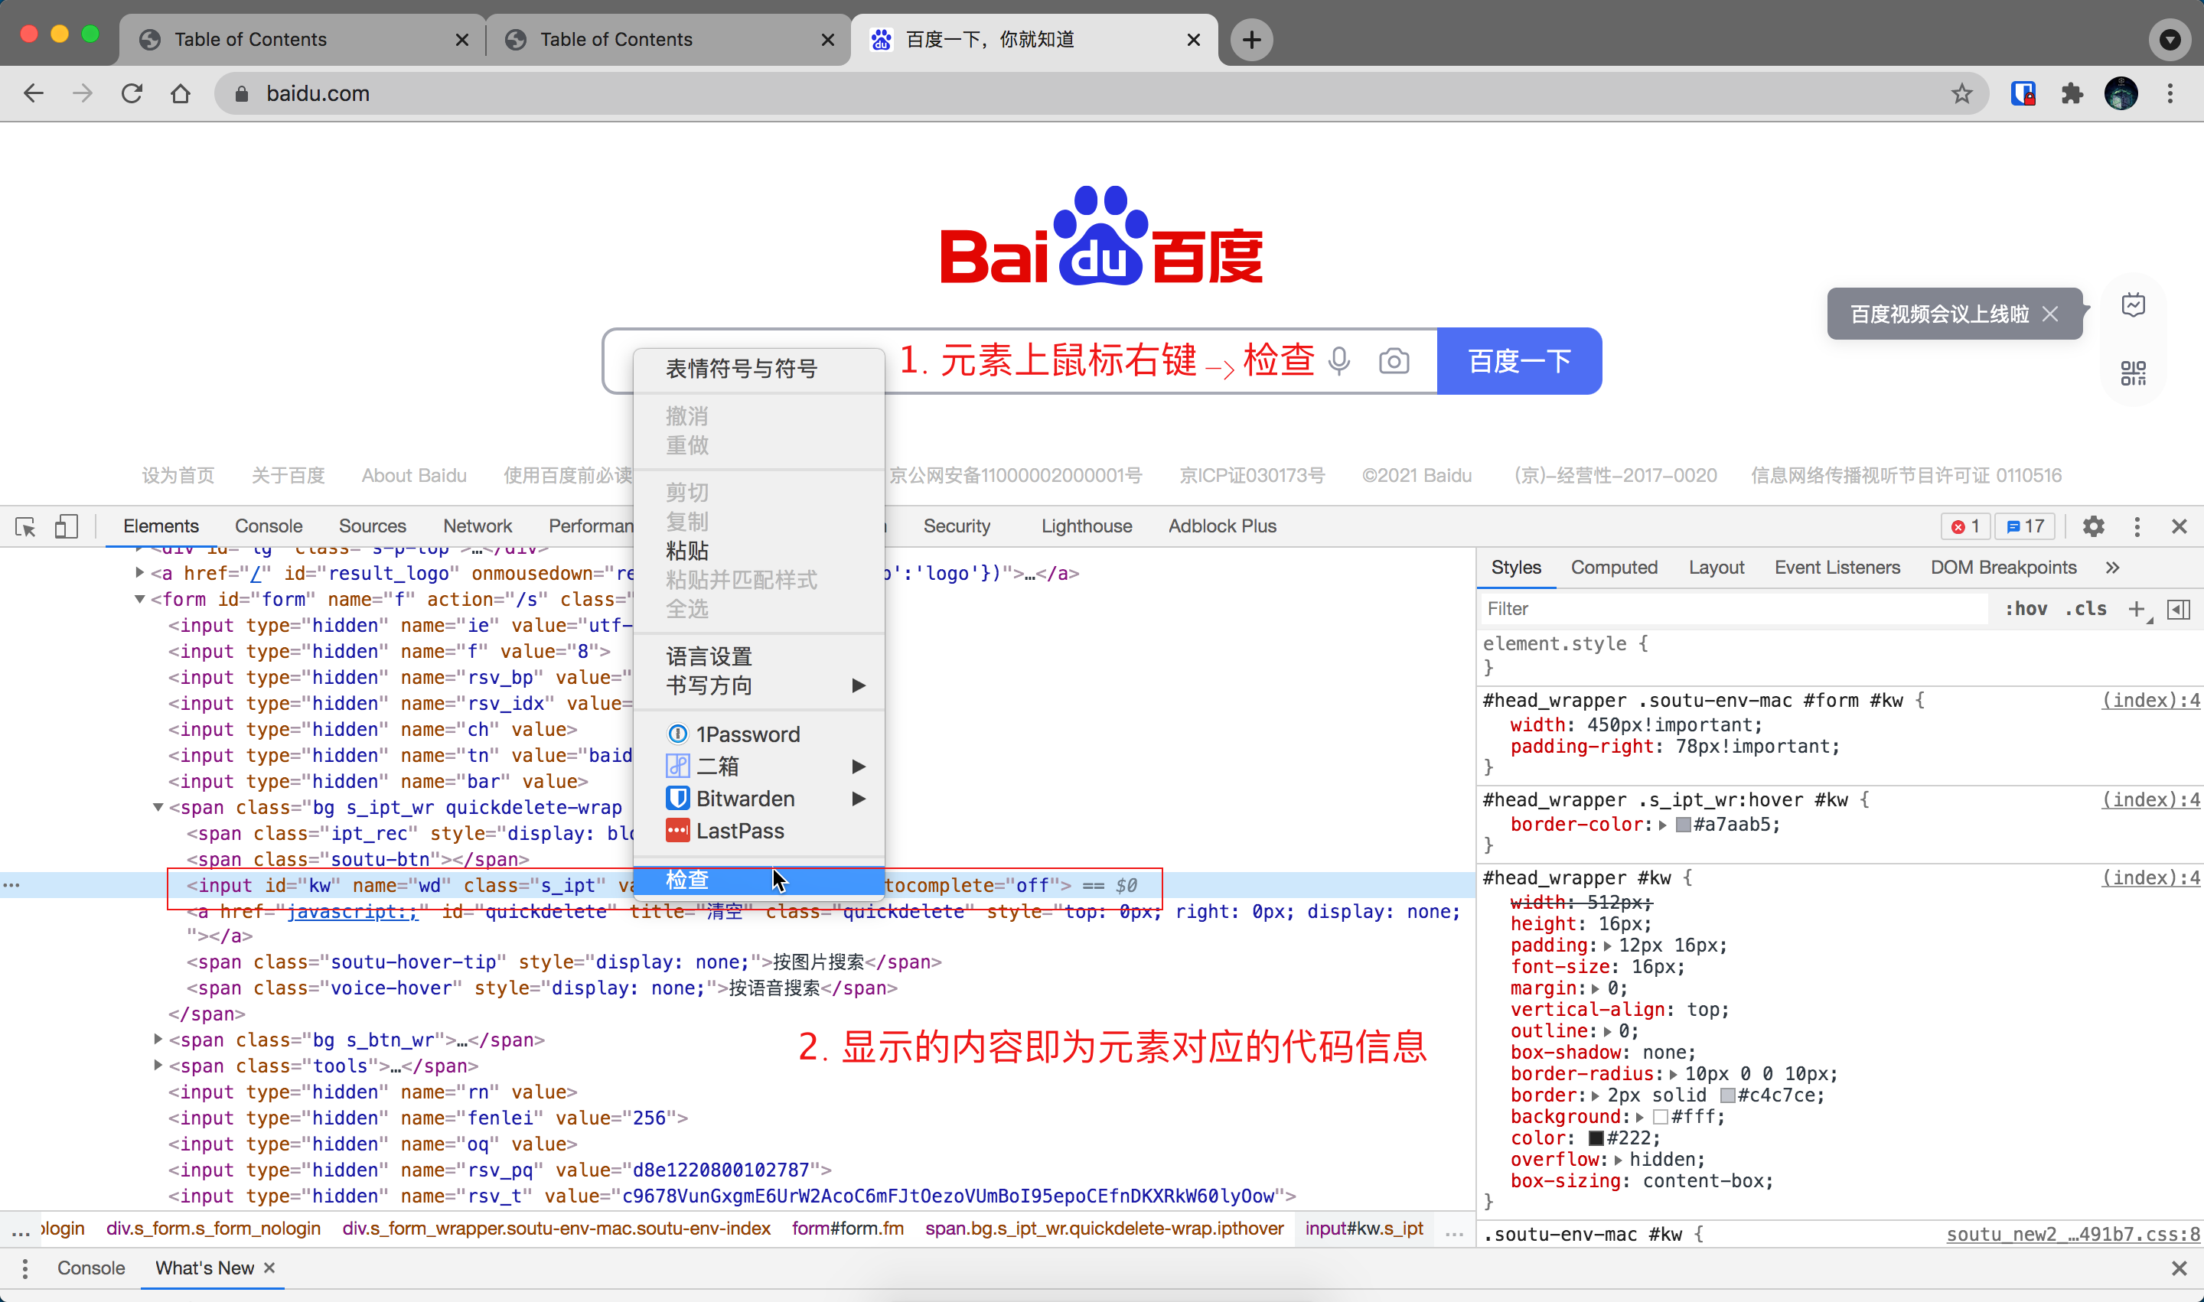The width and height of the screenshot is (2204, 1302).
Task: Click the Baidu camera image search icon
Action: 1394,362
